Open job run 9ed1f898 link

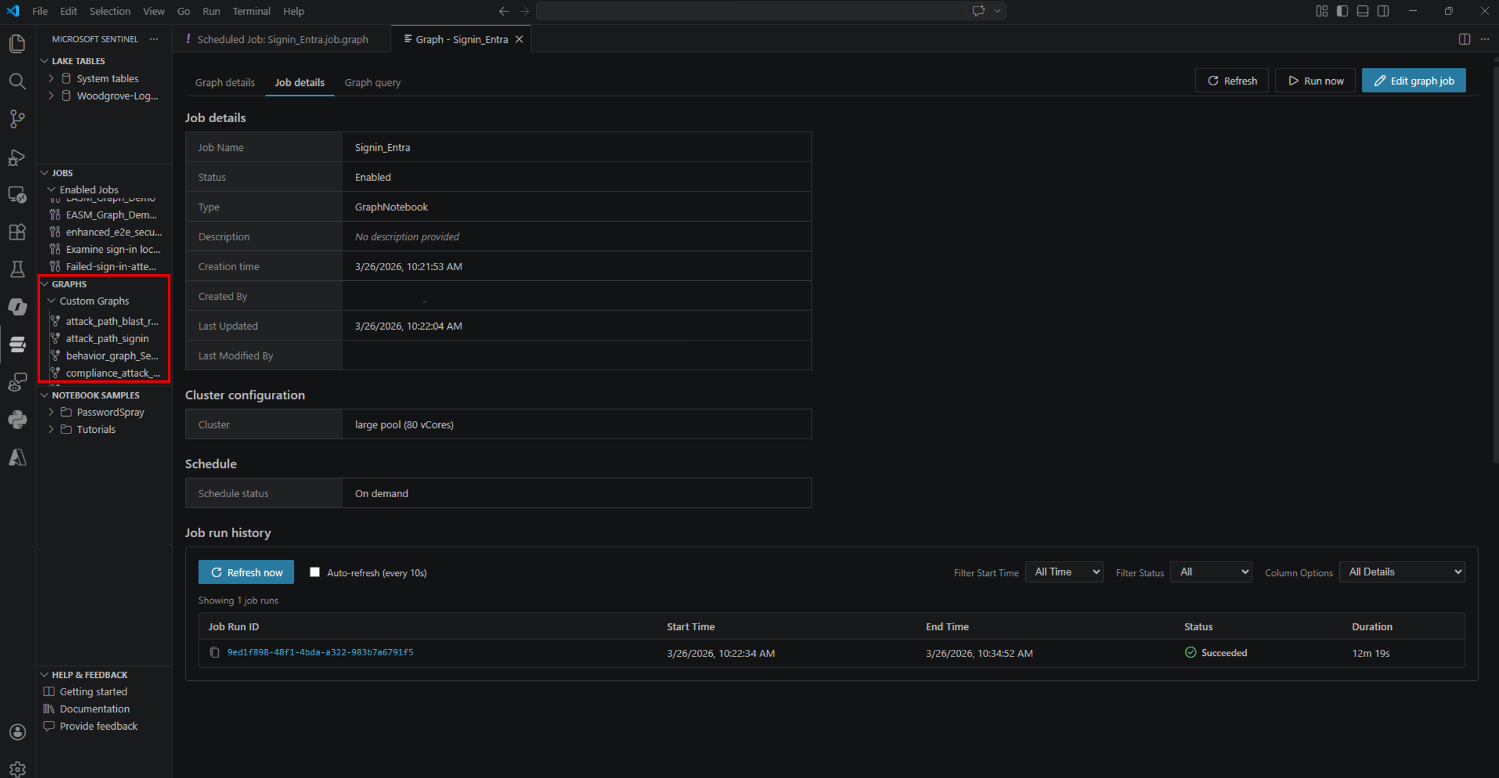pyautogui.click(x=320, y=652)
